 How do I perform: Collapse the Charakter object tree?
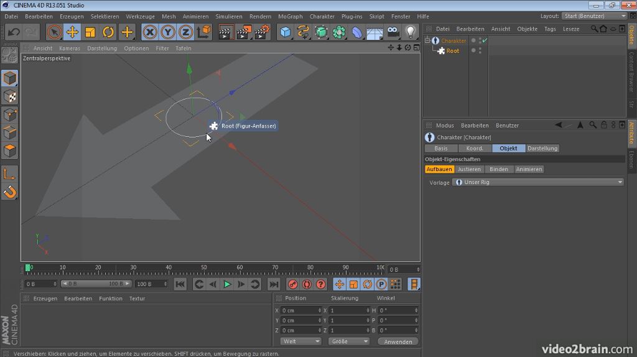(x=427, y=40)
